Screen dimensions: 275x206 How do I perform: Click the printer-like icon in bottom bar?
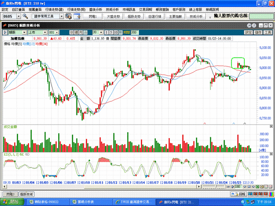click(262, 187)
